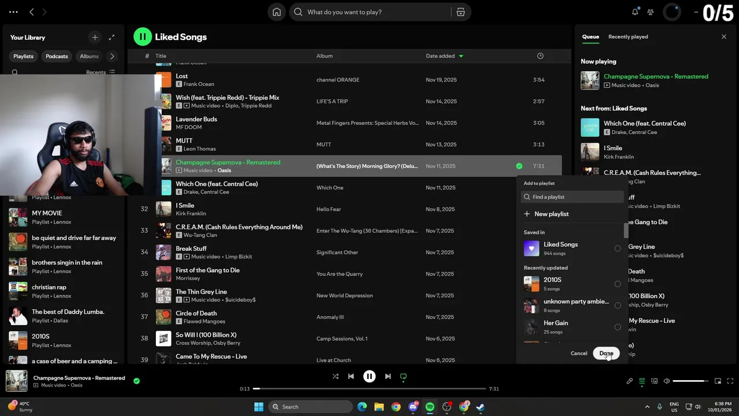This screenshot has width=739, height=416.
Task: Confirm with the Done button
Action: (x=606, y=353)
